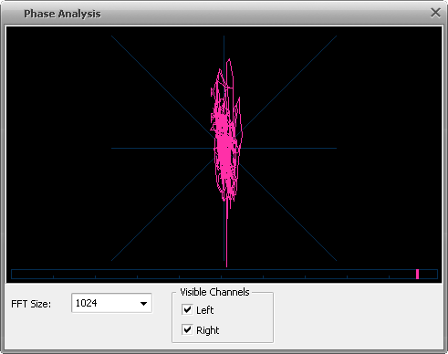The height and width of the screenshot is (354, 448).
Task: Close the Phase Analysis window
Action: point(435,13)
